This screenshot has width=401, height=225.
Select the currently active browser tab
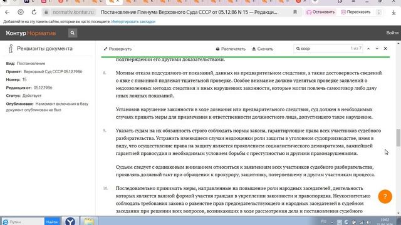click(x=114, y=2)
